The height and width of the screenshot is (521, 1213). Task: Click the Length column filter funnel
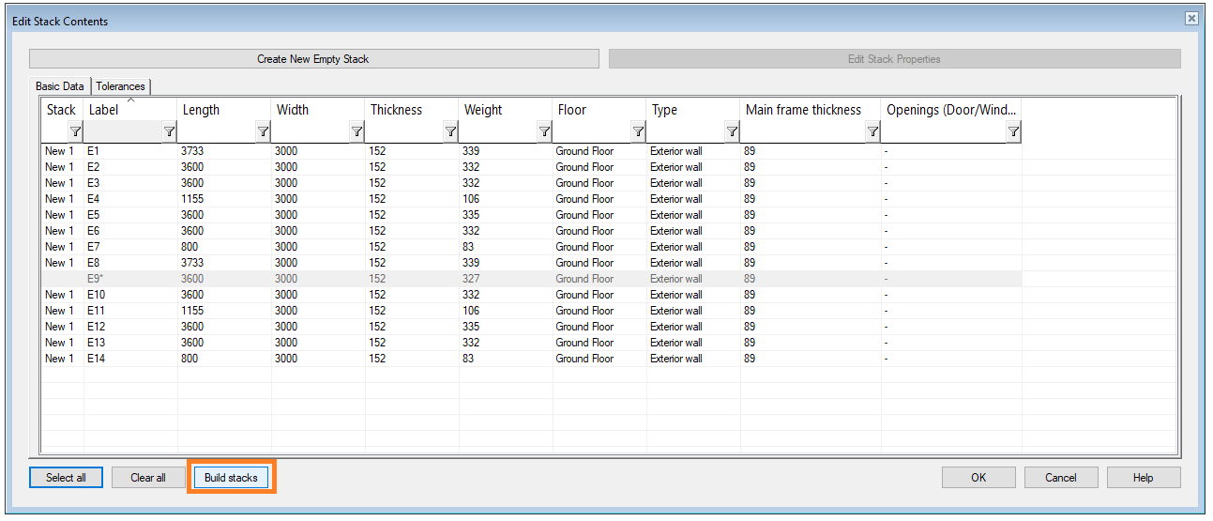[263, 132]
